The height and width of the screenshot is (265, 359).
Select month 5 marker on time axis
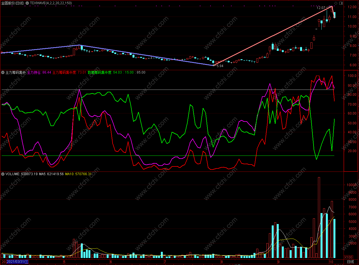64,262
